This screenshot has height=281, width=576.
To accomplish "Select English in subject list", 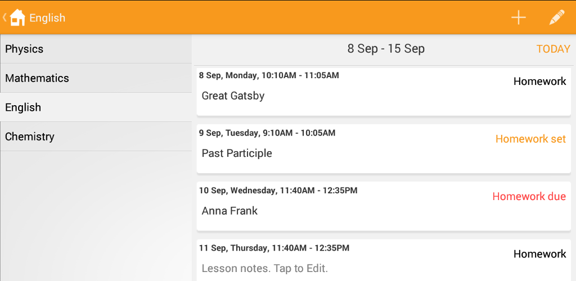I will (96, 107).
